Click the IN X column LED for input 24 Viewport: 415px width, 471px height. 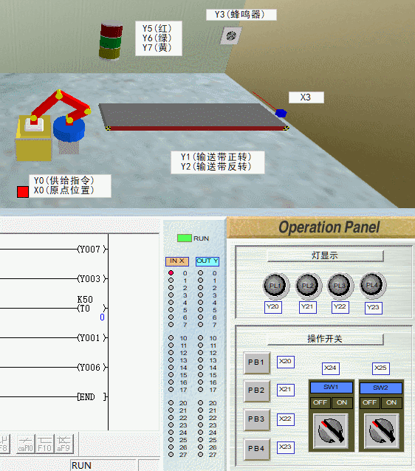pyautogui.click(x=171, y=433)
